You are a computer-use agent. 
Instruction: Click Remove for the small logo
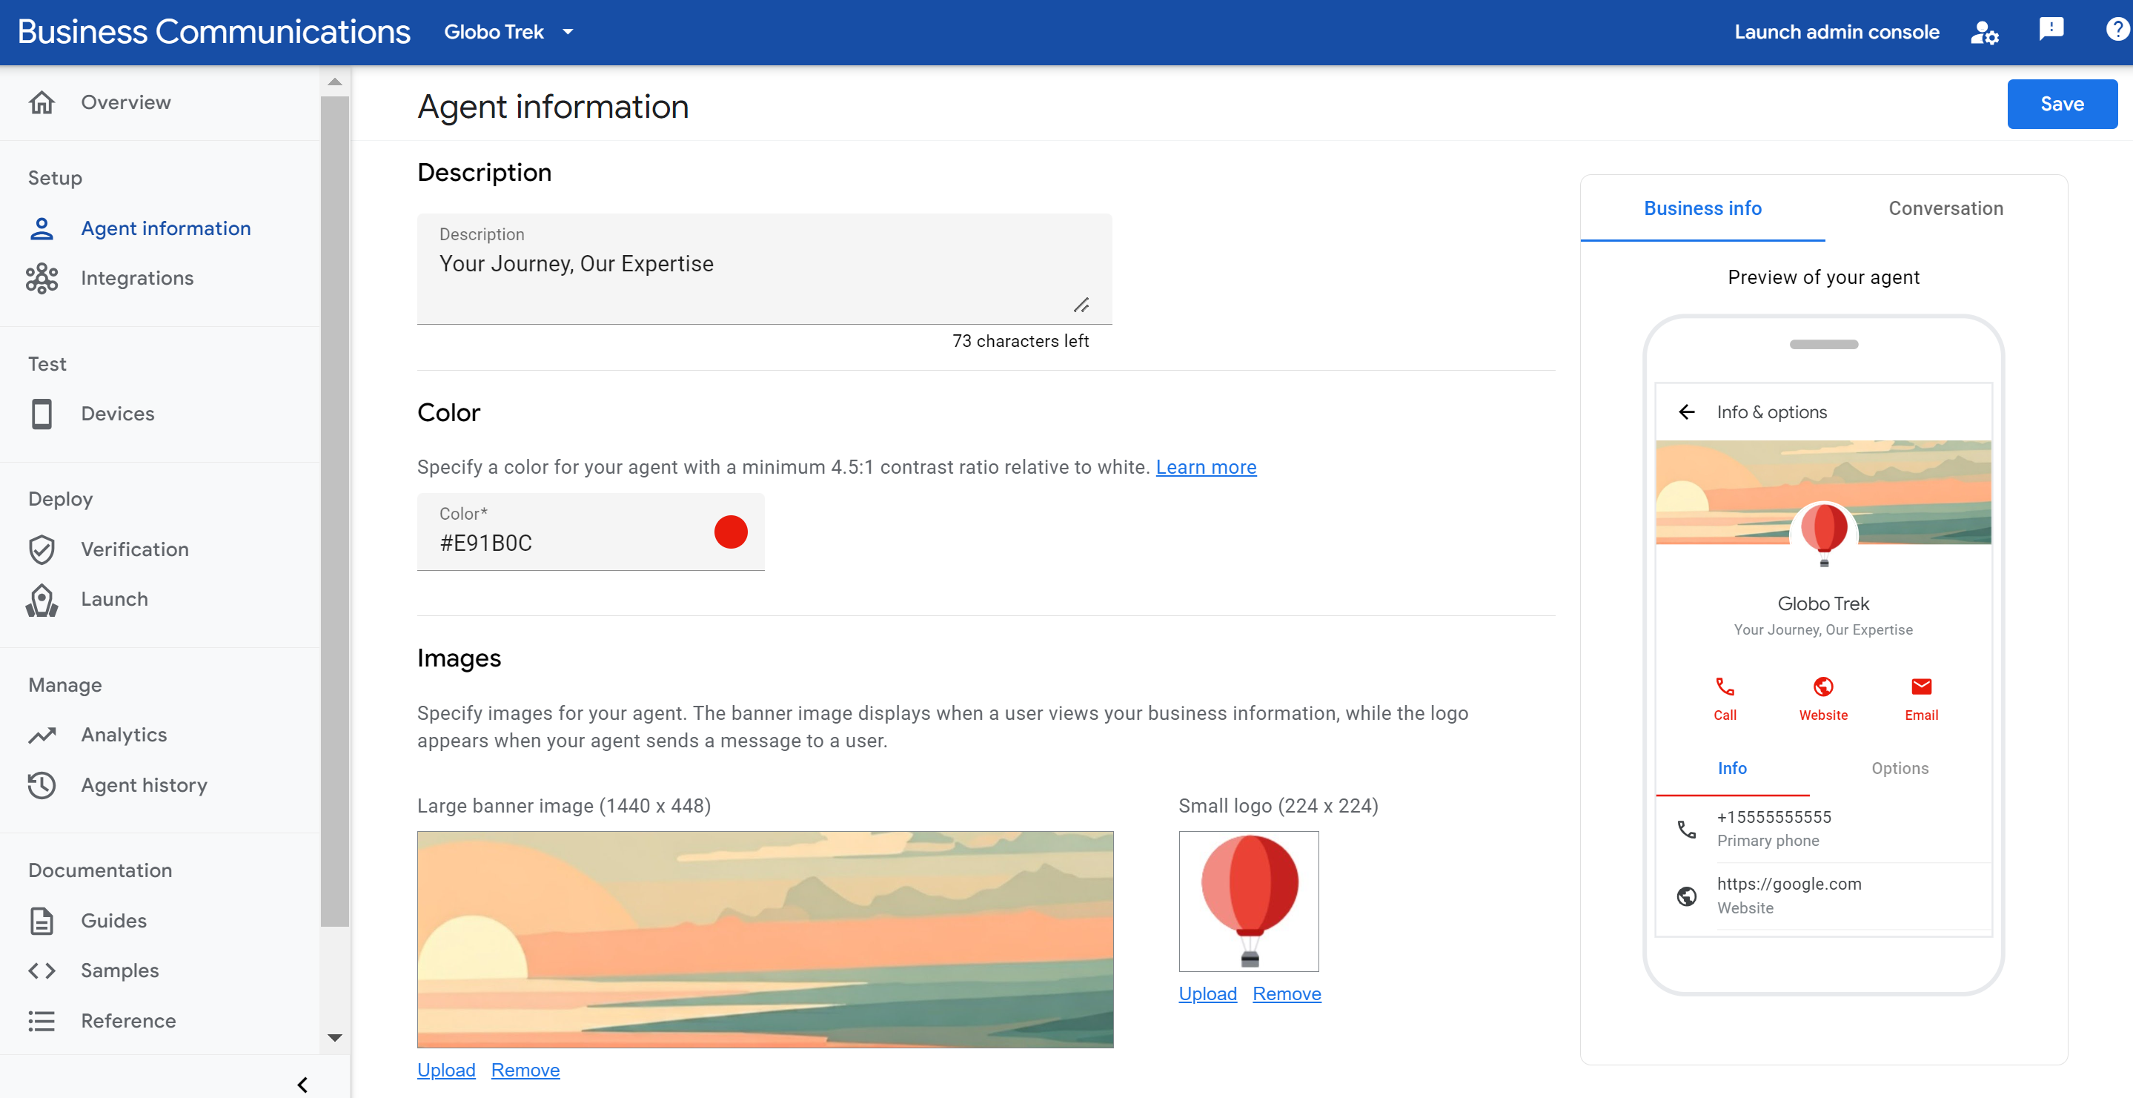1286,993
